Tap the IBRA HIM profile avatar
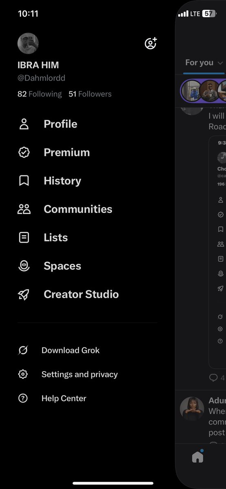The image size is (226, 489). [x=28, y=43]
